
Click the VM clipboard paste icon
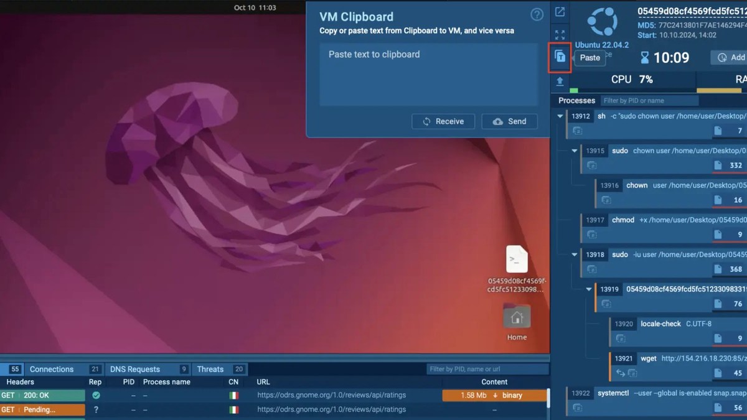[559, 57]
